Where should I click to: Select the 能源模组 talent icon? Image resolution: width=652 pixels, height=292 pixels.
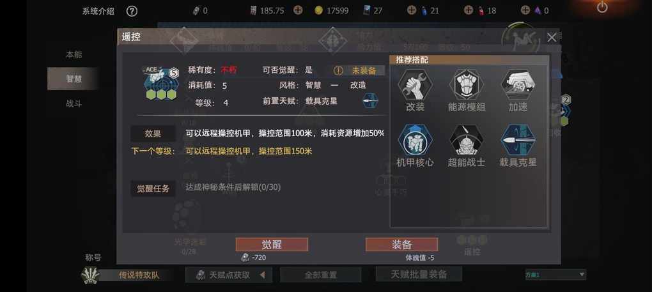[467, 84]
